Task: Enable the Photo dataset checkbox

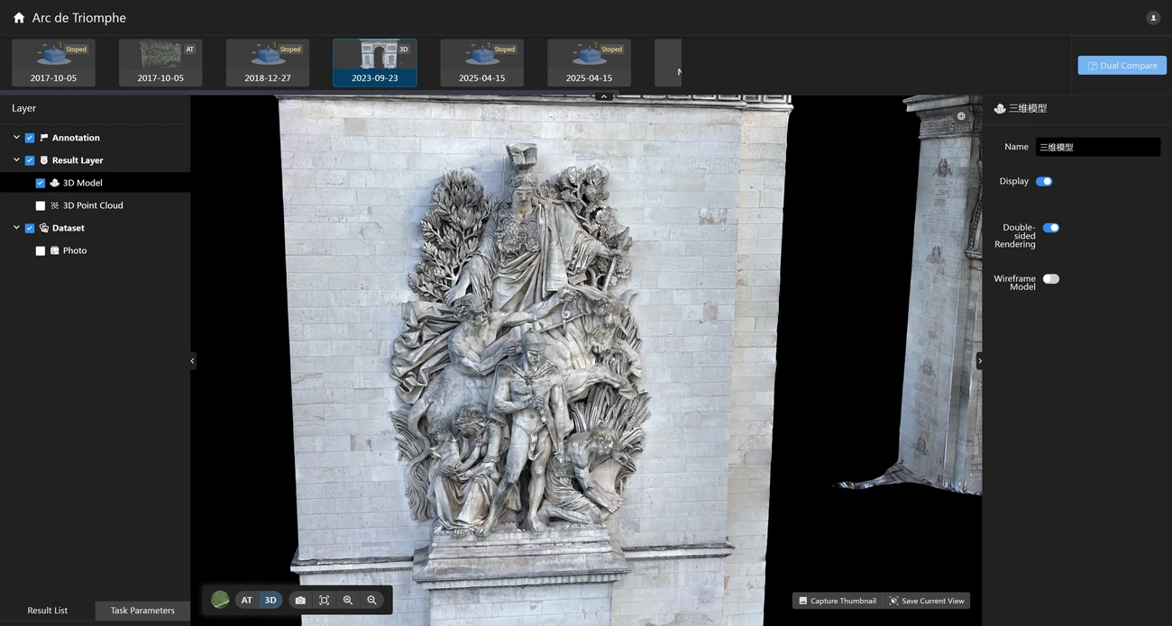Action: 41,251
